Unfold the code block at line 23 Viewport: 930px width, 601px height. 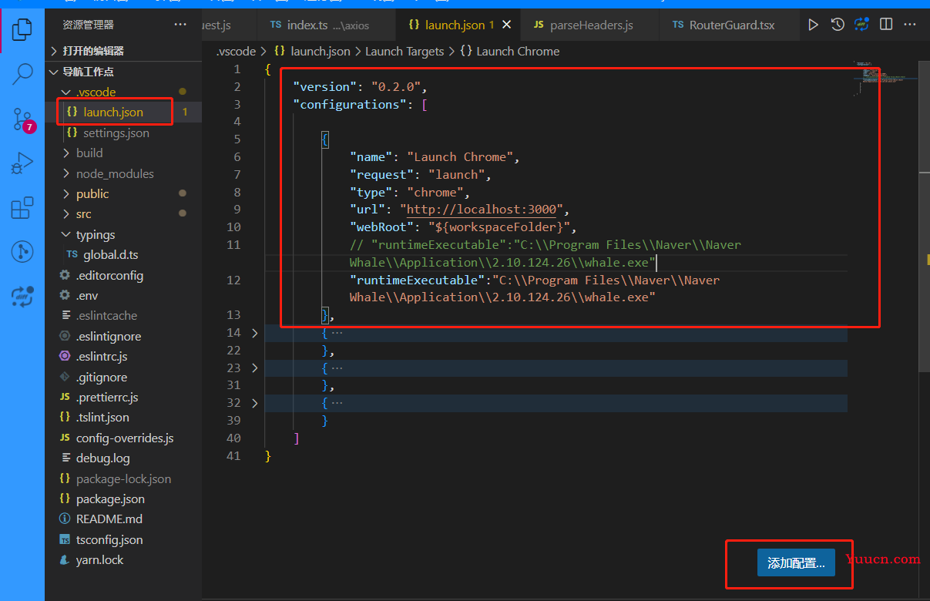pyautogui.click(x=254, y=368)
